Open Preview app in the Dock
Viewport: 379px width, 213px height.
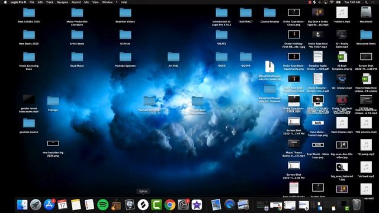pyautogui.click(x=216, y=205)
